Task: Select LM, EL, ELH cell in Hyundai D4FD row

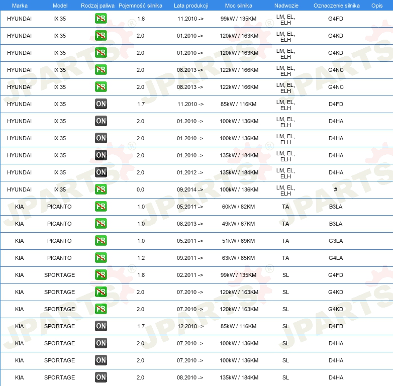Action: click(x=285, y=105)
